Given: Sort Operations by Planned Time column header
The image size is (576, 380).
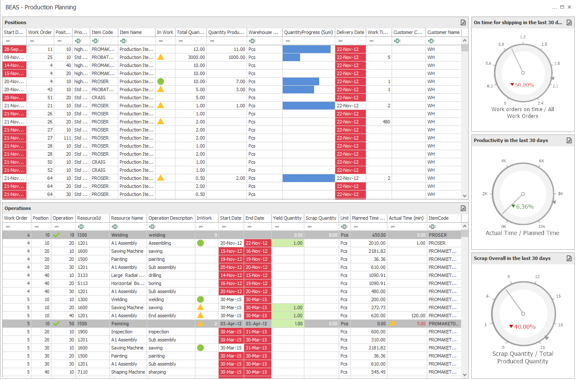Looking at the screenshot, I should [x=368, y=218].
